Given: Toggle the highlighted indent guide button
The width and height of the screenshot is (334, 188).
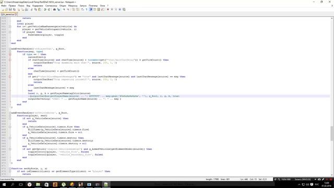Looking at the screenshot, I should click(90, 9).
